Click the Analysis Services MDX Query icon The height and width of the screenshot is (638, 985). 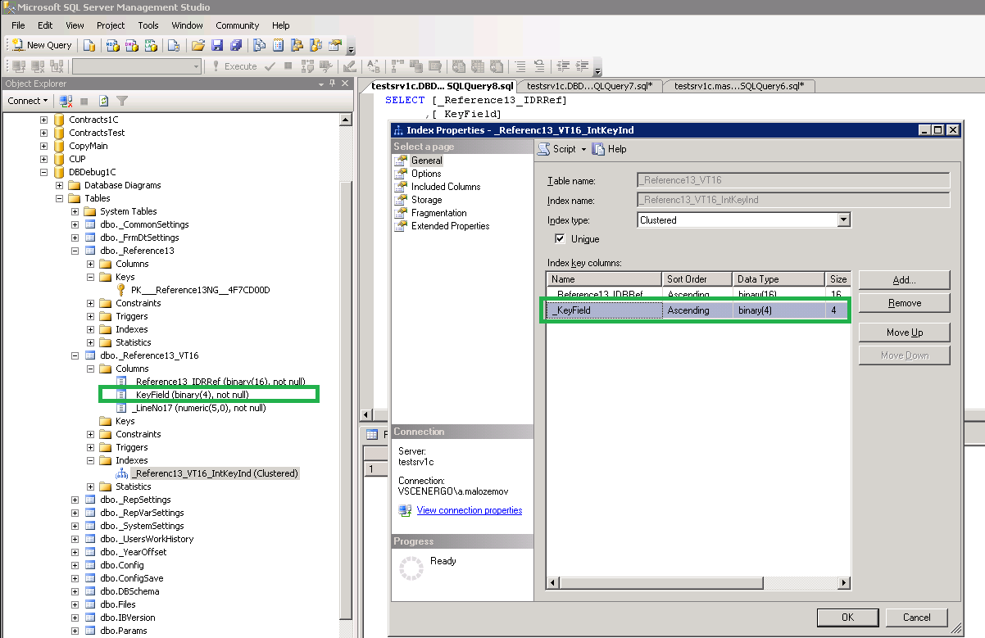pos(112,45)
